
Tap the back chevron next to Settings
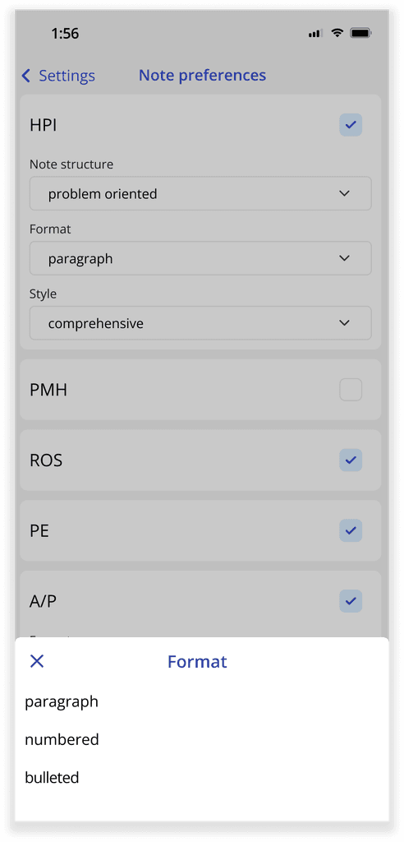click(x=25, y=76)
